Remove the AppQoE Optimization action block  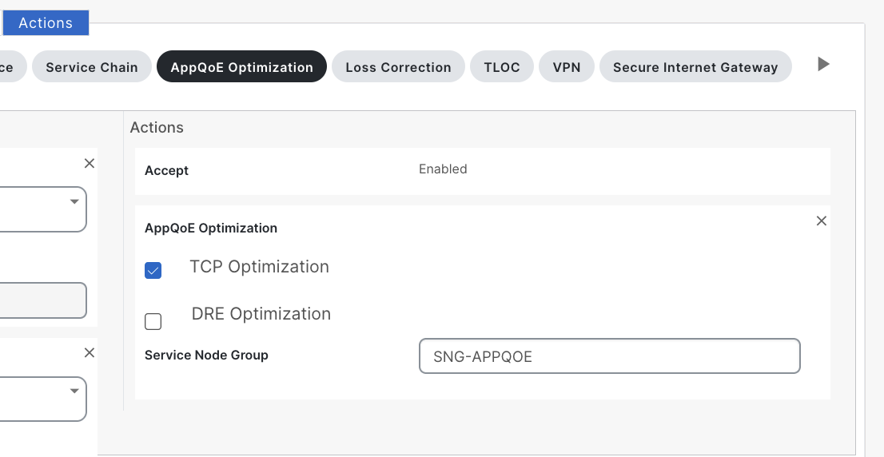click(x=821, y=221)
